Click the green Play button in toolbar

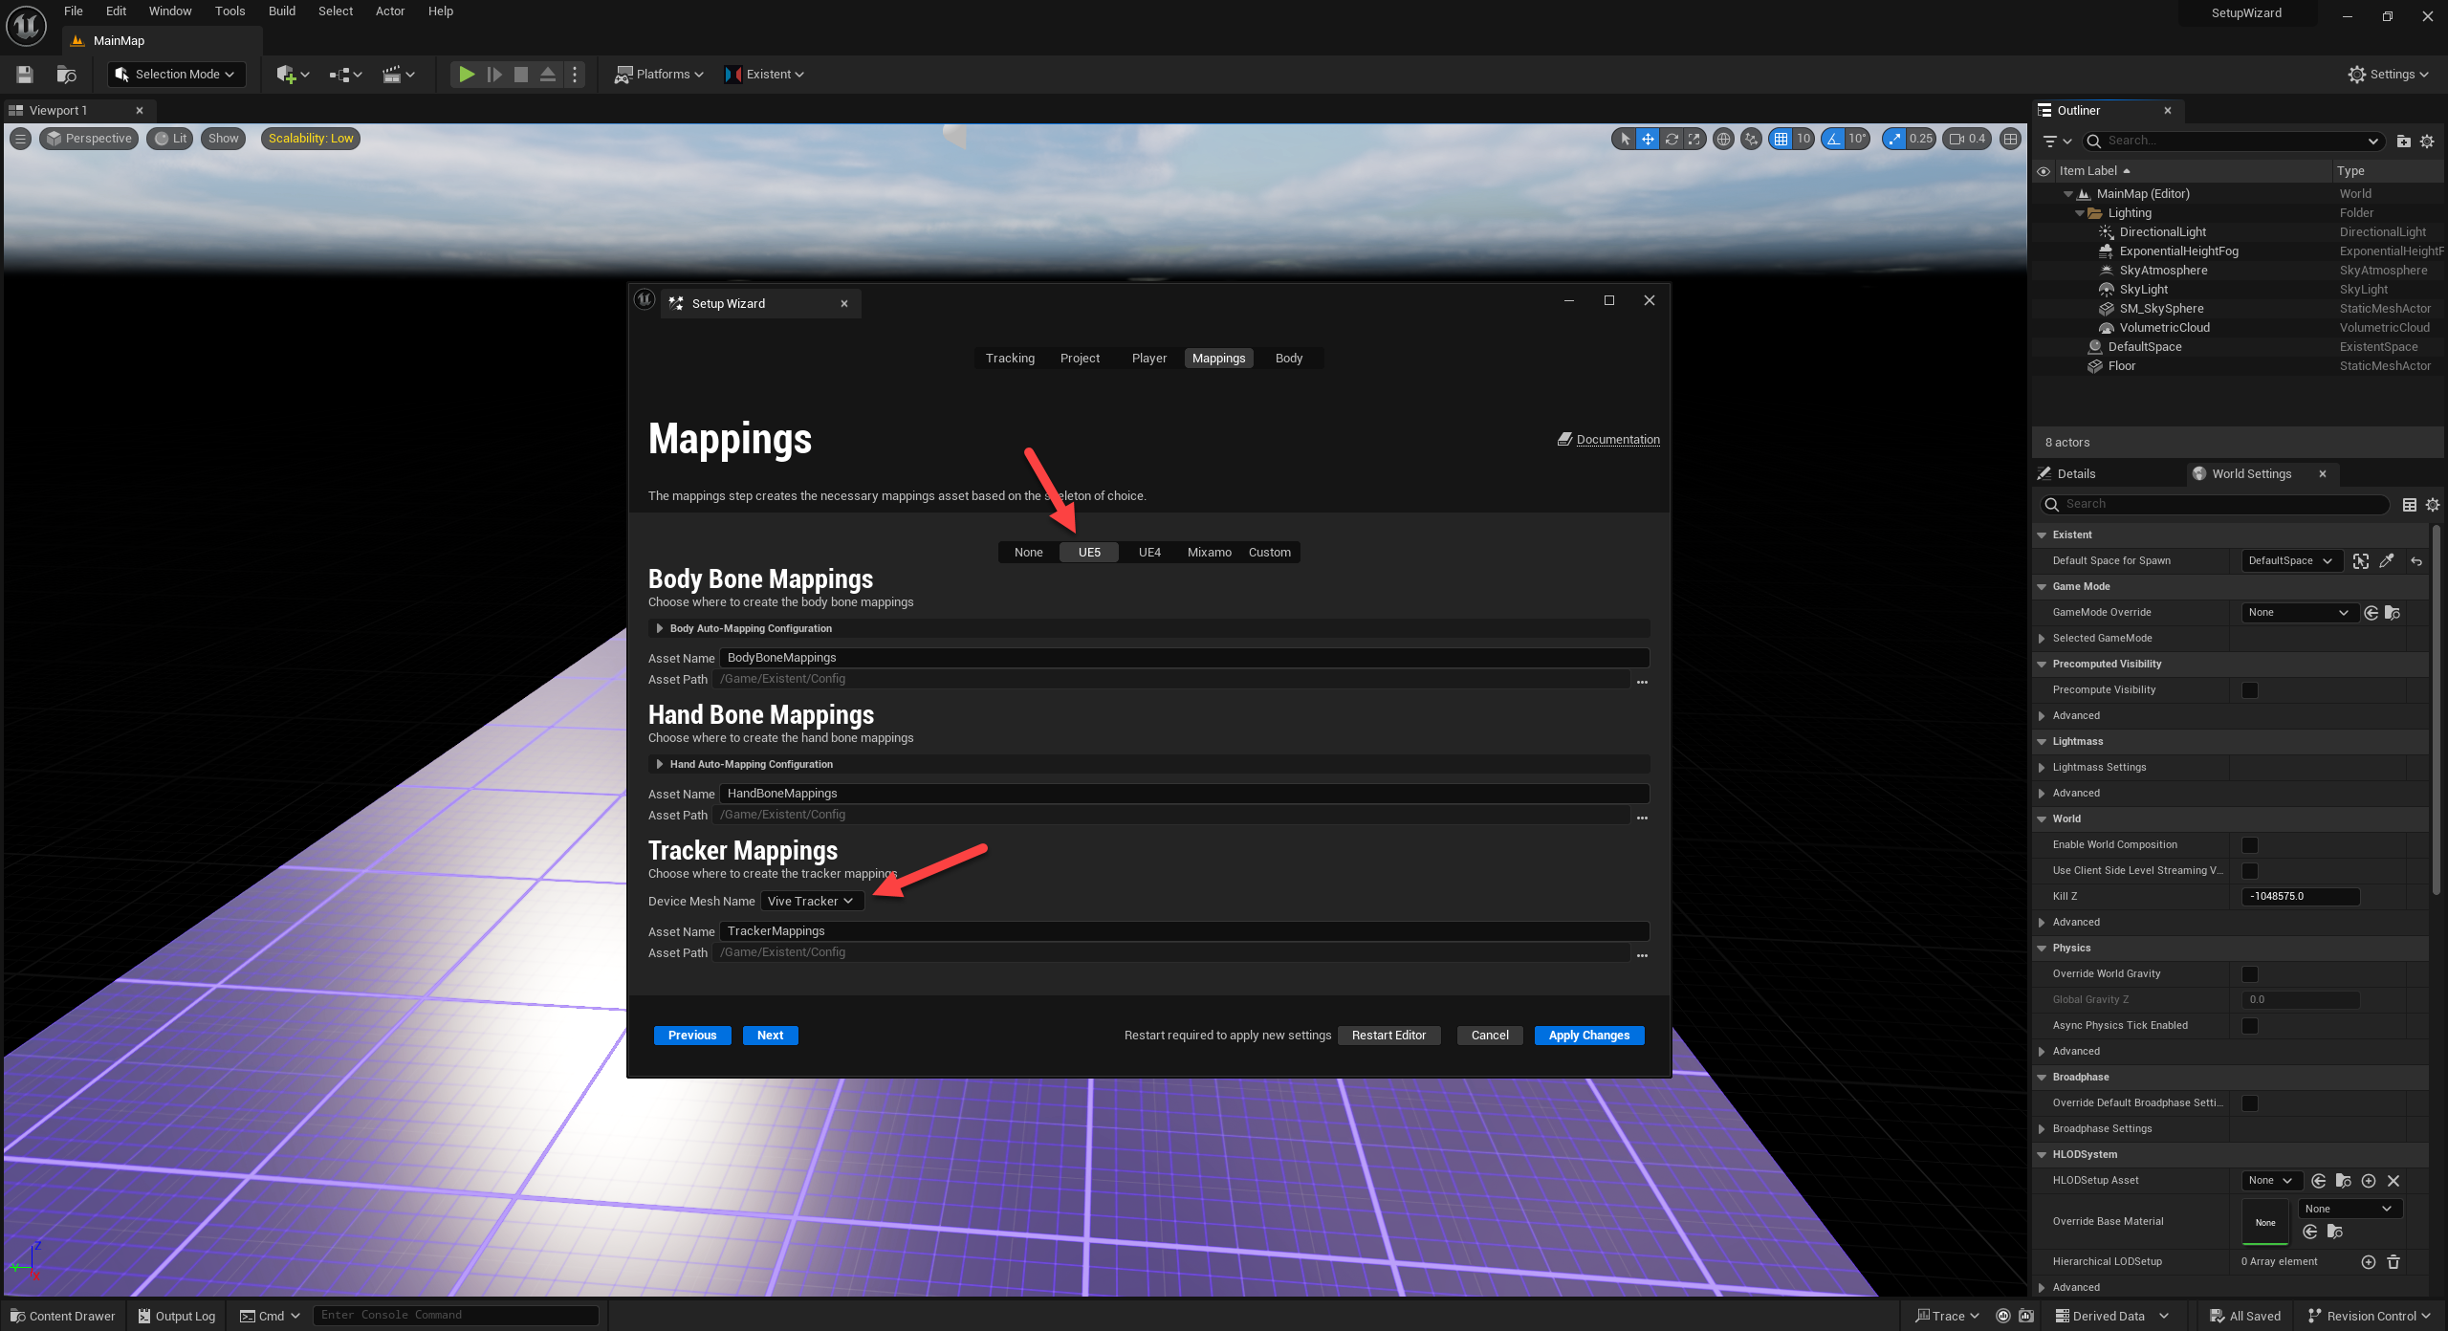(x=466, y=75)
